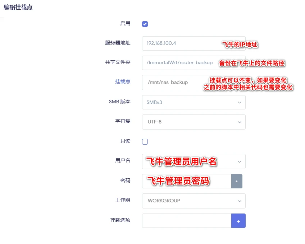Viewport: 305px width, 244px height.
Task: Open the 字符集 dropdown showing UTF-8
Action: tap(194, 122)
